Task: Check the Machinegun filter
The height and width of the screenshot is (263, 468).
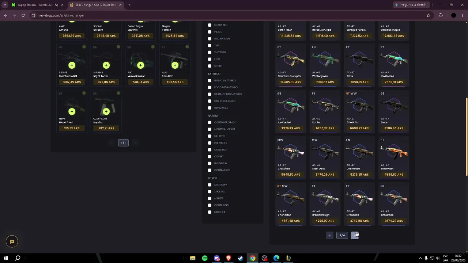Action: (x=210, y=39)
